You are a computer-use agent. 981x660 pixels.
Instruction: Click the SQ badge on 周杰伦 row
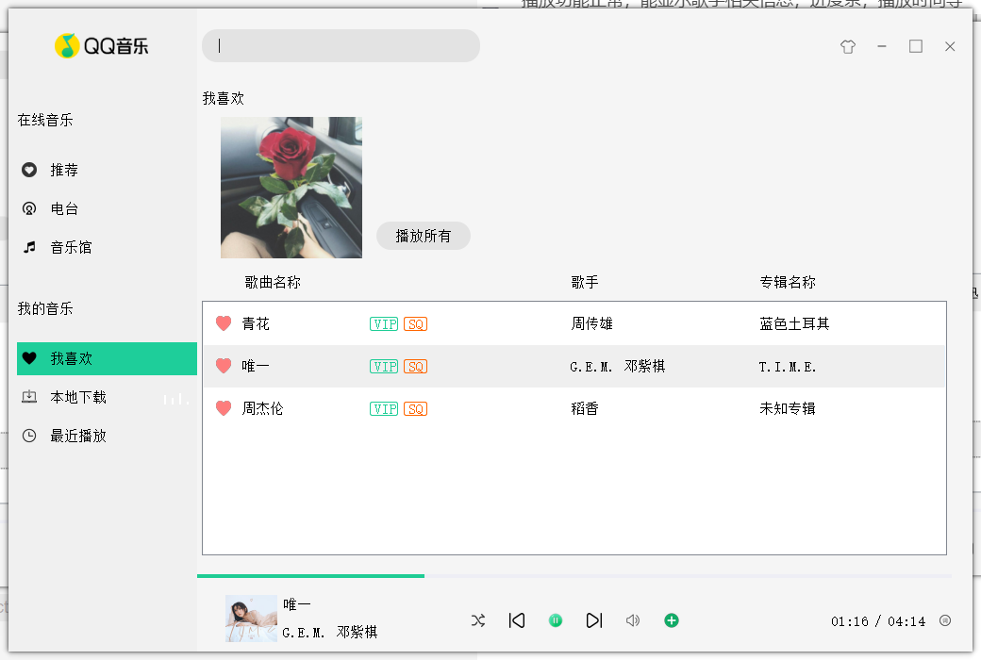[415, 409]
